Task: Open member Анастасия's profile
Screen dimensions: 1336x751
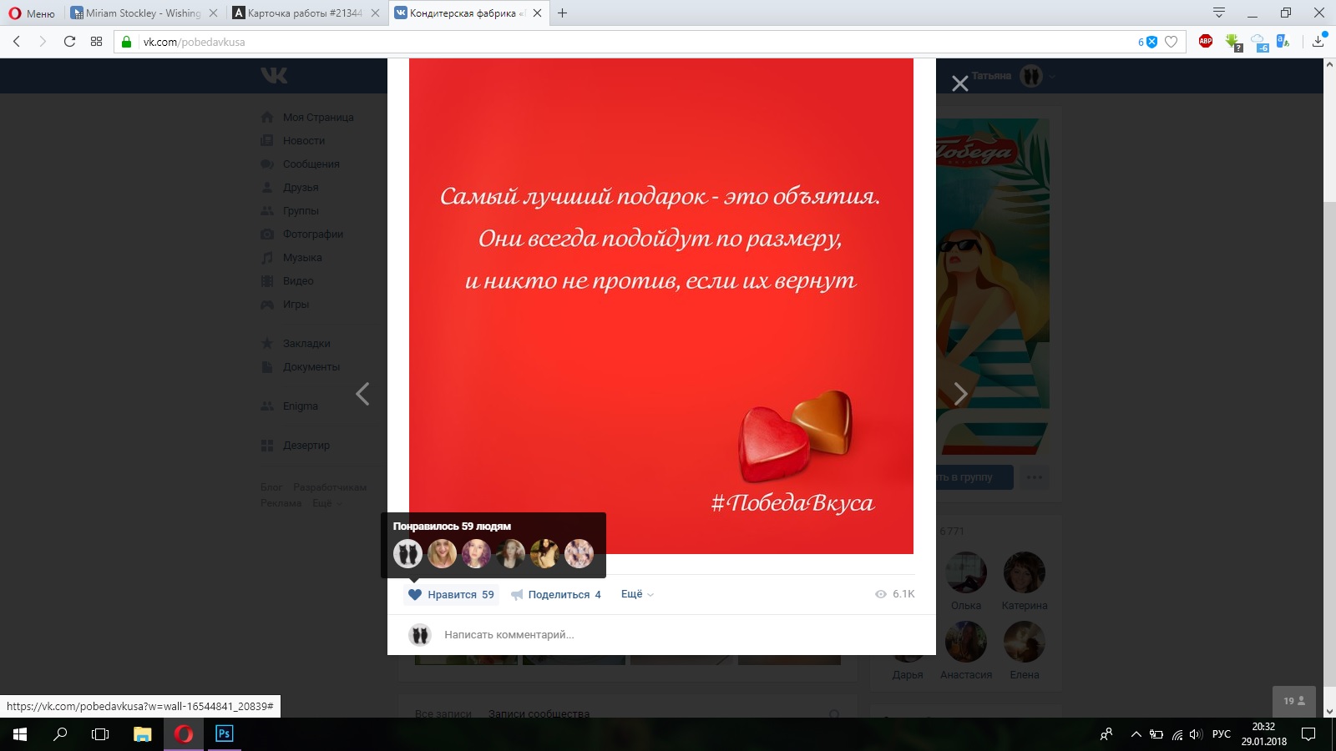Action: (x=966, y=651)
